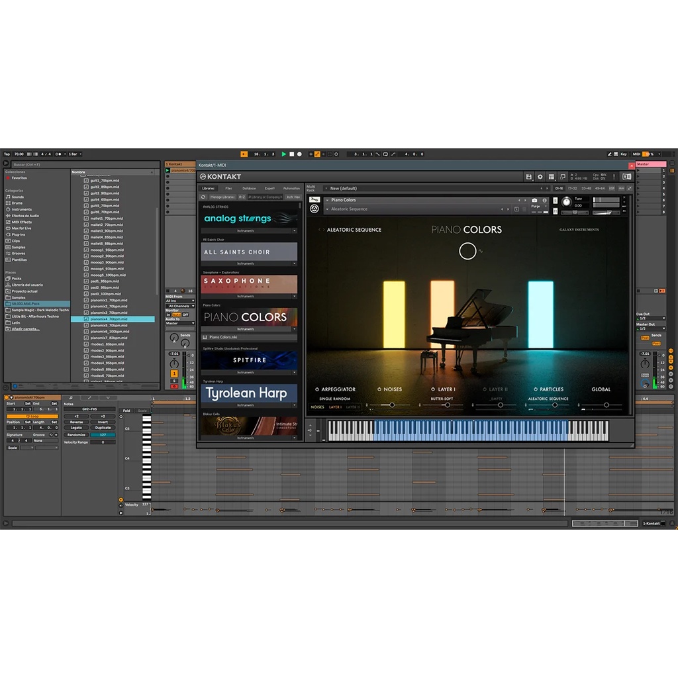
Task: Click the Reverse notes button
Action: (76, 422)
